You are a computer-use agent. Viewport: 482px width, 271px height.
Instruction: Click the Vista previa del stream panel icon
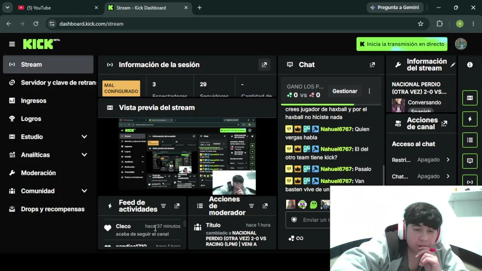point(110,108)
